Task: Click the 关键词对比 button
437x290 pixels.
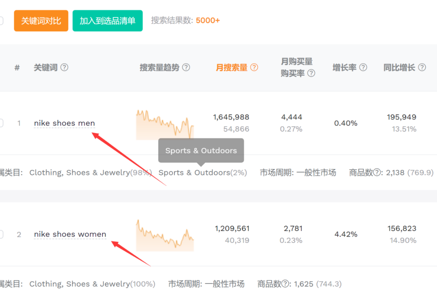Action: point(41,21)
